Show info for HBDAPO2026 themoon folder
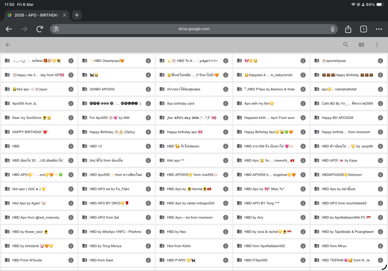Image resolution: width=388 pixels, height=271 pixels. point(380,175)
